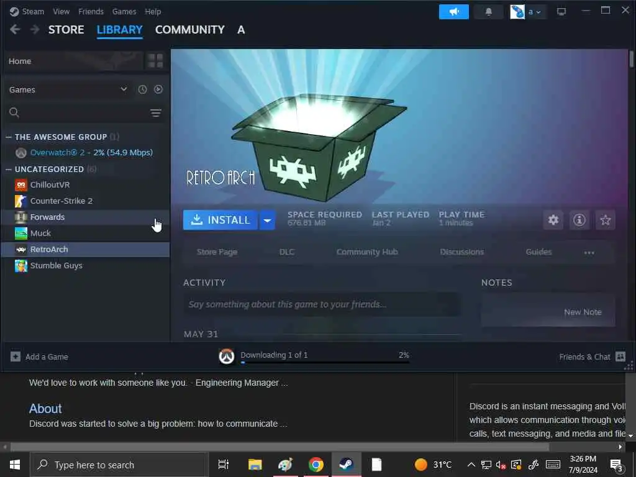This screenshot has width=636, height=477.
Task: Select ChilloutVR in the library
Action: 85,184
